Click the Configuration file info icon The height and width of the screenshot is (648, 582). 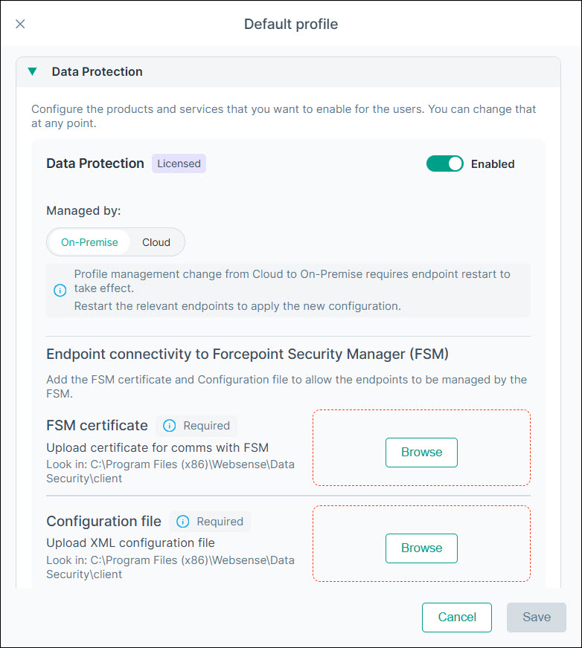[x=183, y=522]
